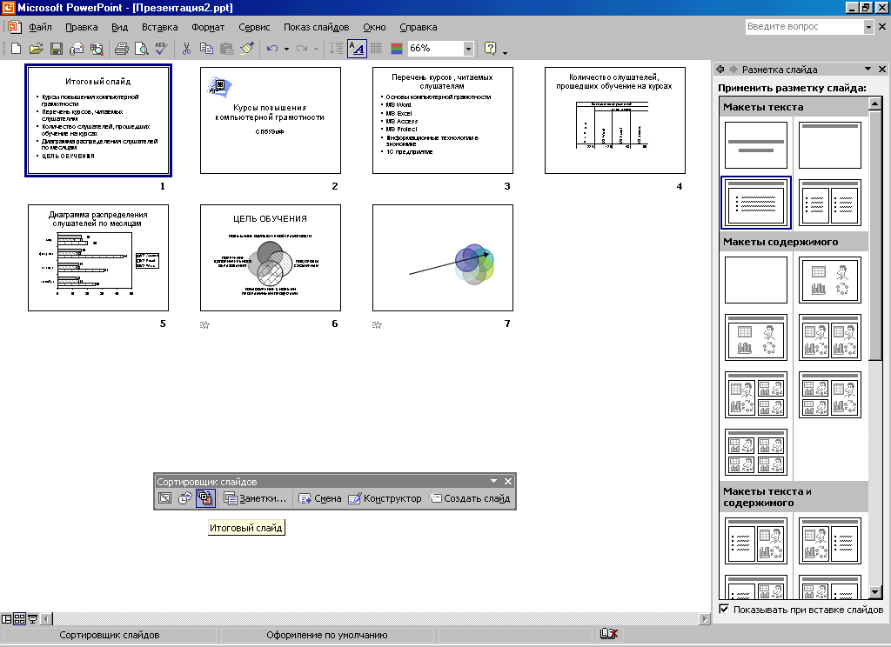Viewport: 891px width, 647px height.
Task: Open the Файл menu
Action: 40,27
